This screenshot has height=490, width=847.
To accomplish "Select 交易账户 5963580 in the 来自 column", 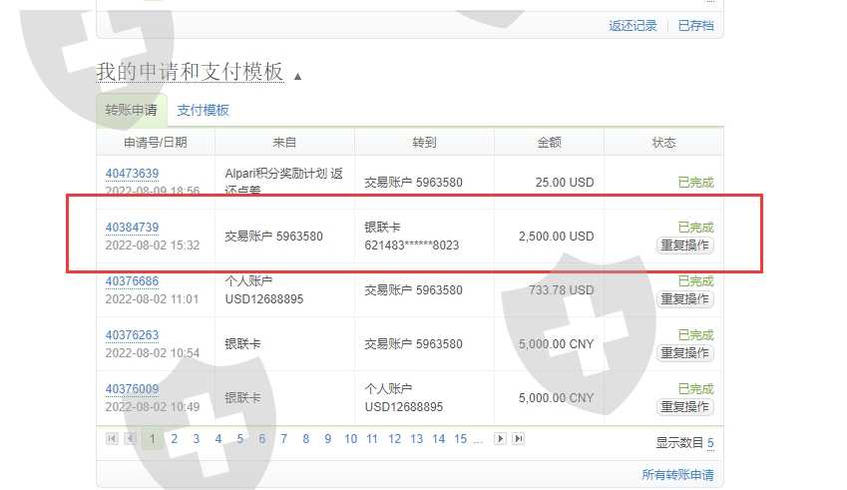I will point(274,237).
